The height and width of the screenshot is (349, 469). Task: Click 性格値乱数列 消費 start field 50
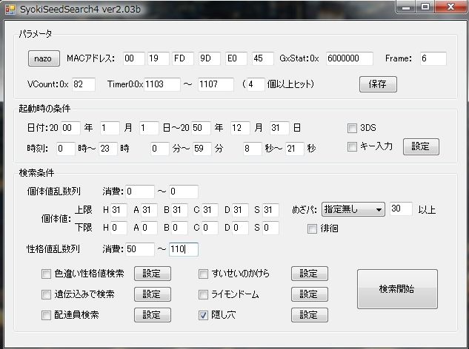(x=140, y=249)
